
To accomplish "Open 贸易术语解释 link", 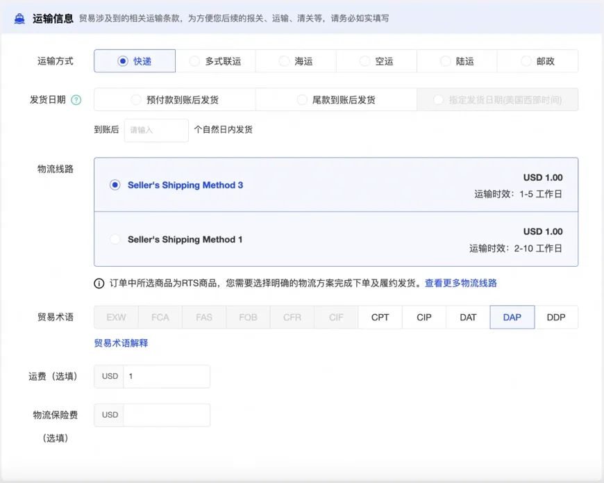I will [x=121, y=343].
